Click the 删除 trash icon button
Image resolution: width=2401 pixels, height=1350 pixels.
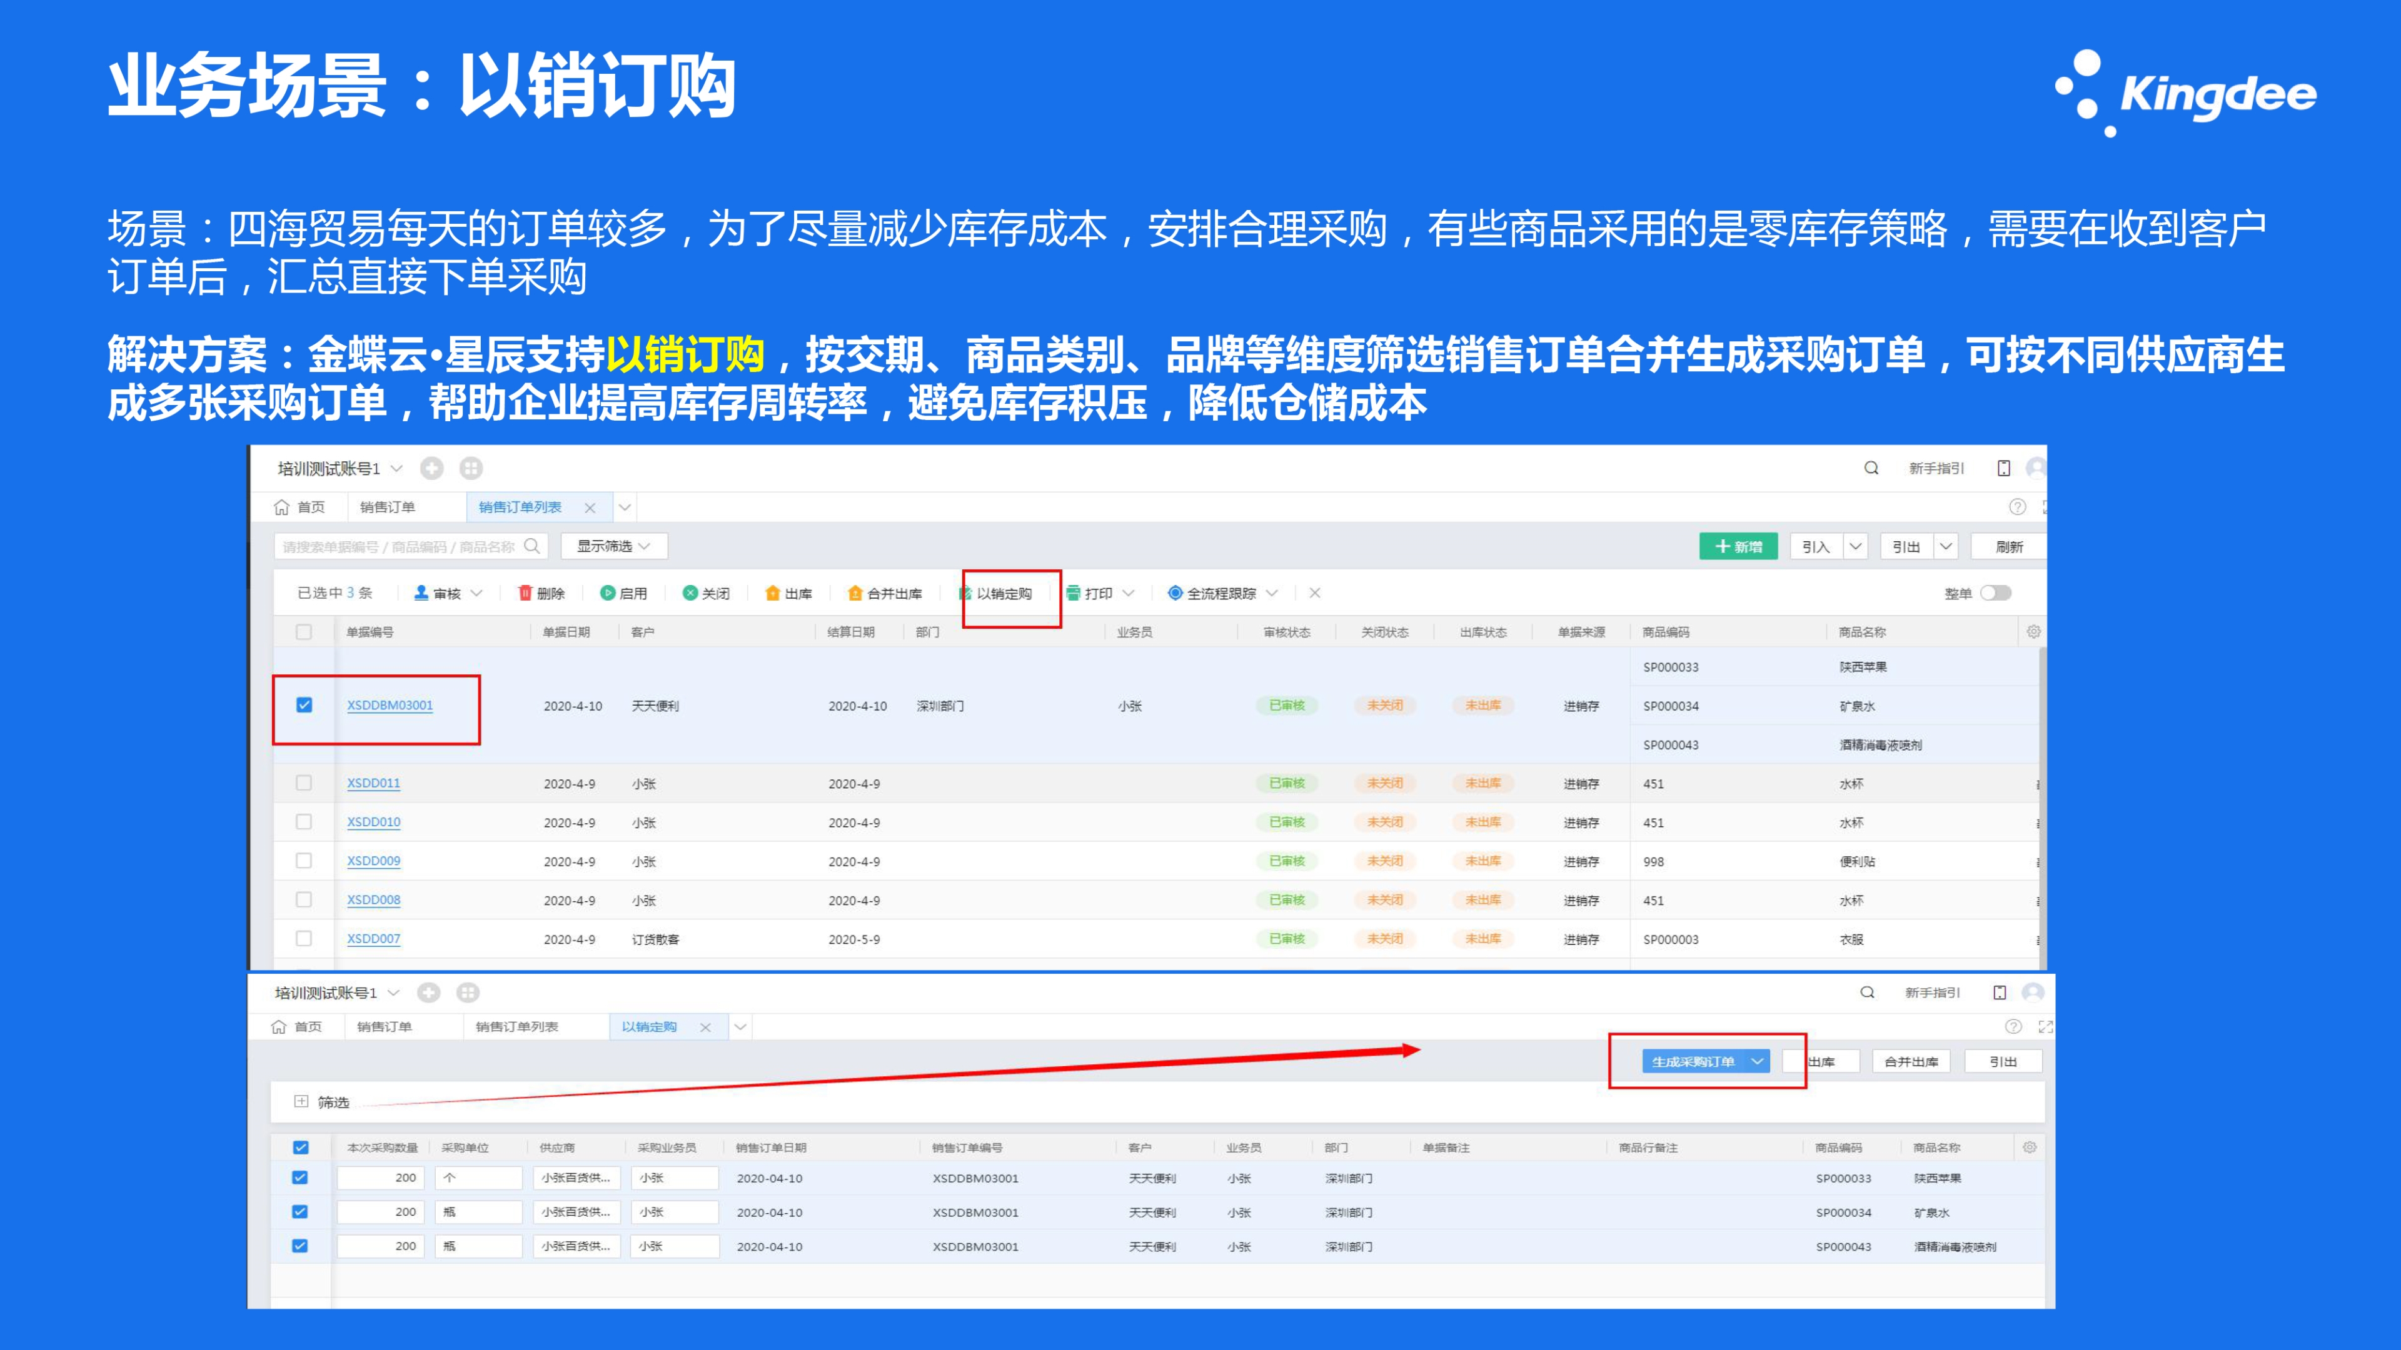click(x=525, y=592)
